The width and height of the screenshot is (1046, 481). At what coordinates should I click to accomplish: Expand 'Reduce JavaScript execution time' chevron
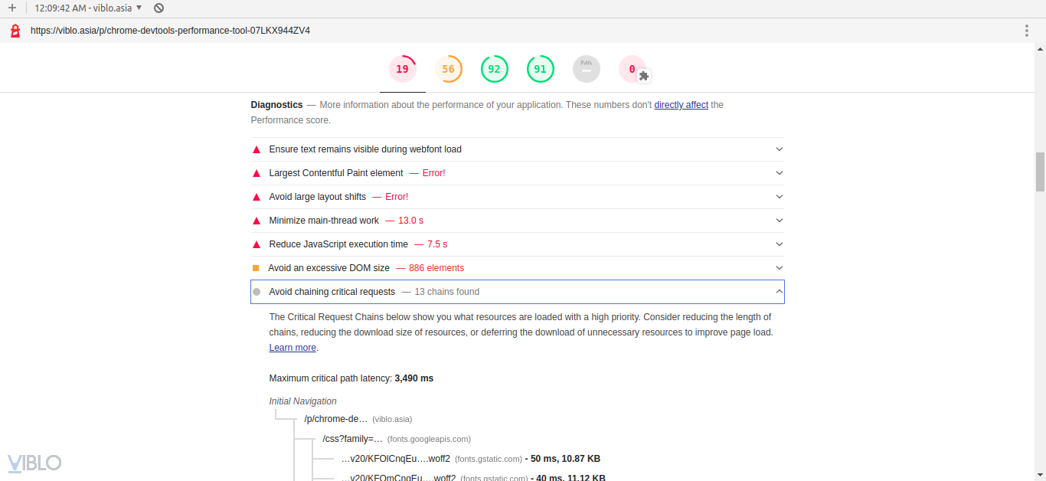coord(780,244)
